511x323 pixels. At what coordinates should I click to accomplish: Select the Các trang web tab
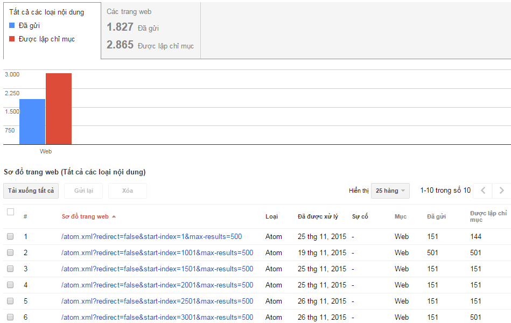click(151, 31)
